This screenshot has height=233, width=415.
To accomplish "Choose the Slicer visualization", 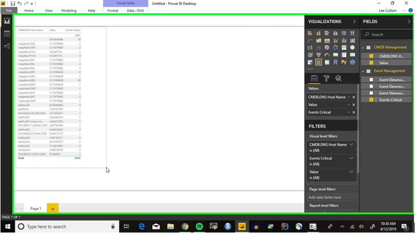I will click(310, 62).
